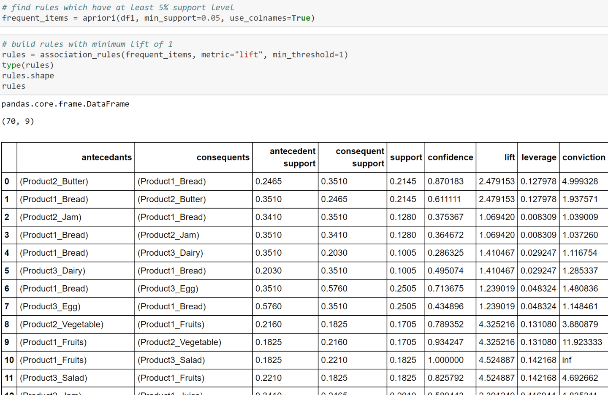Click the support column header
608x395 pixels.
point(406,157)
